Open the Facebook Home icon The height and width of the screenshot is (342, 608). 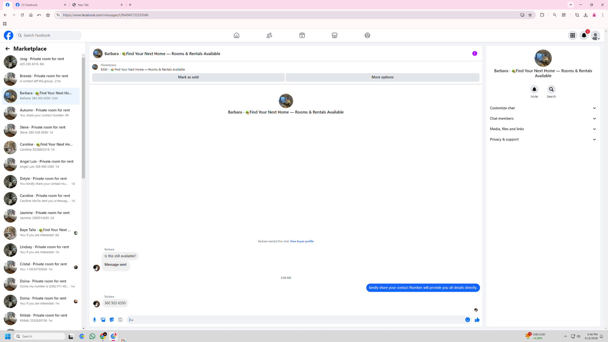click(236, 35)
